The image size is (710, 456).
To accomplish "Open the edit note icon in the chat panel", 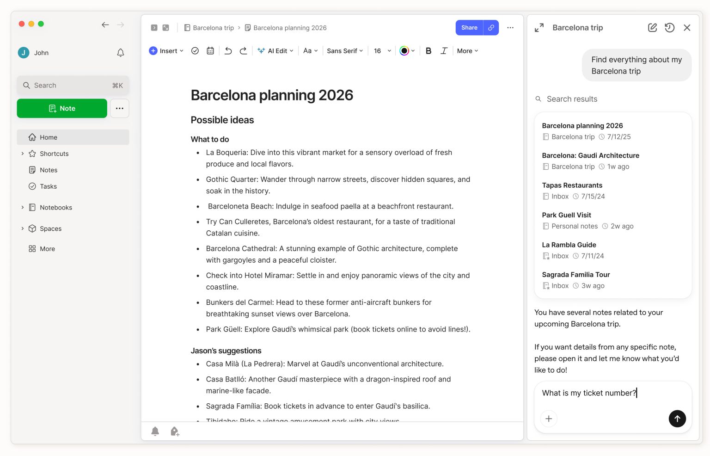I will [x=652, y=28].
